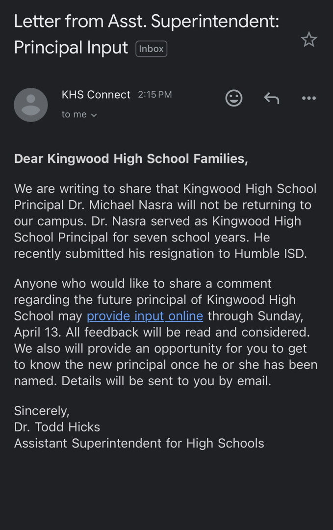333x530 pixels.
Task: Toggle the star on the message
Action: (x=309, y=39)
